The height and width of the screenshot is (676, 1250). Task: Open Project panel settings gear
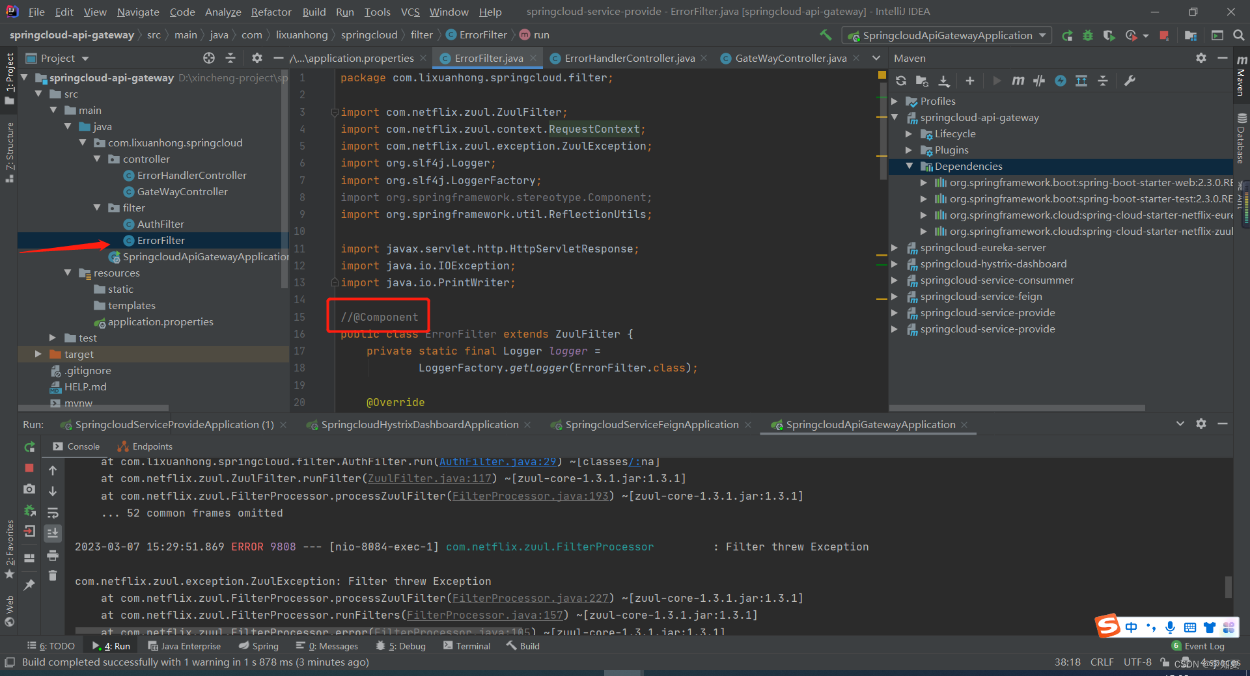coord(257,58)
